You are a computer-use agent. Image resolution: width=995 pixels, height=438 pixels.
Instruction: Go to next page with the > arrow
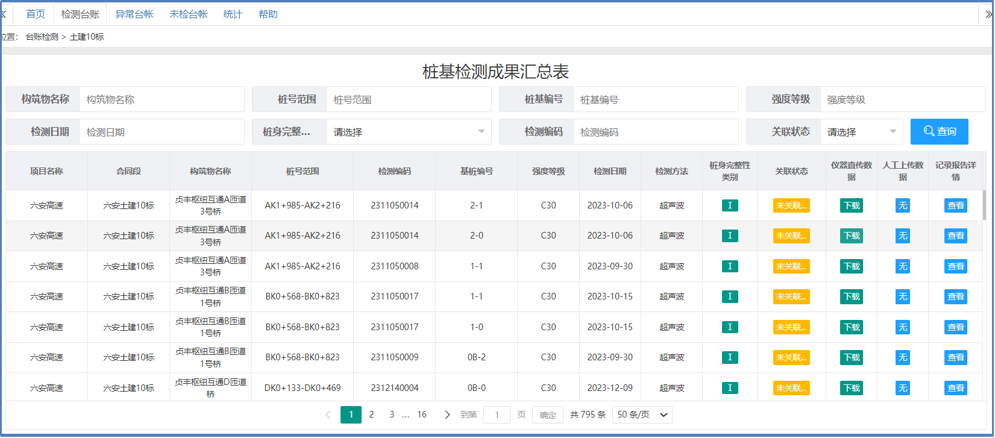click(447, 415)
